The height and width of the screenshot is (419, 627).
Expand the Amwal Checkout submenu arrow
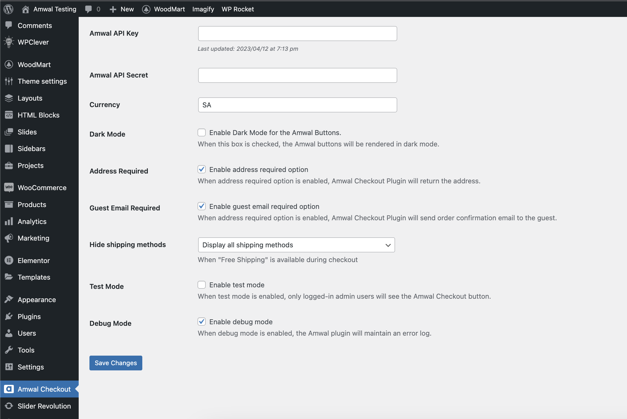pos(77,389)
